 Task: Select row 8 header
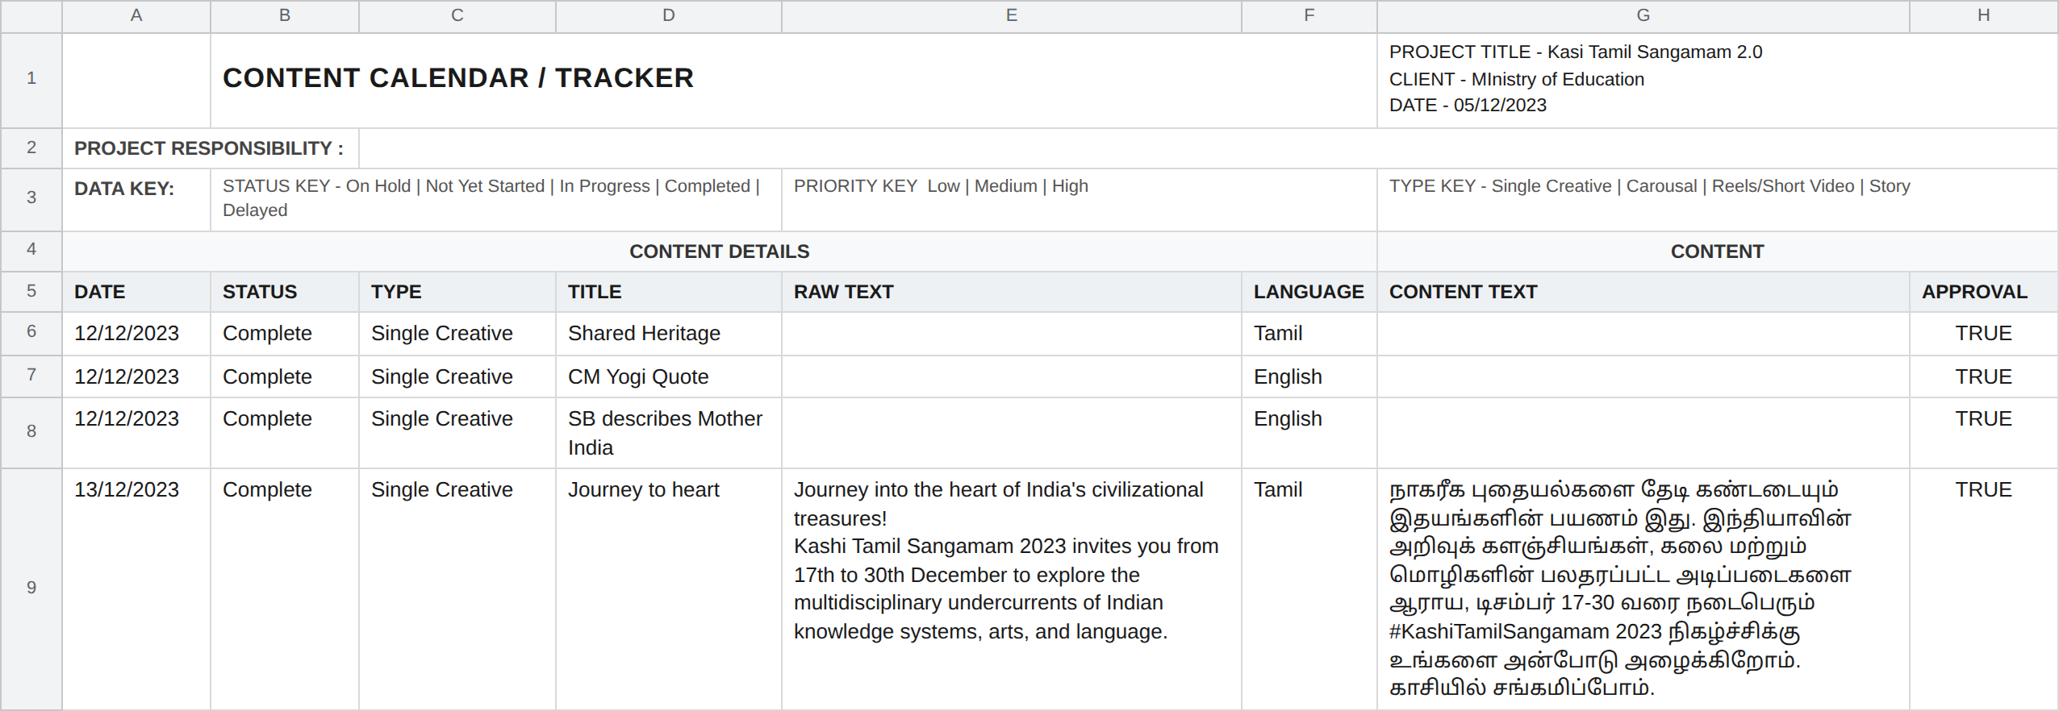[x=31, y=432]
